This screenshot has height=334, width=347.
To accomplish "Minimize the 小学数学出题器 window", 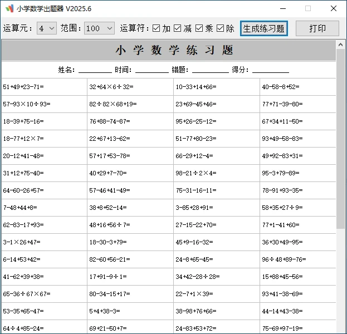I will 282,8.
